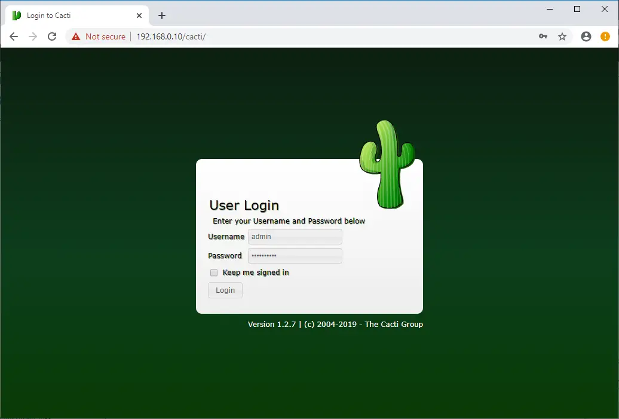Click the Keep me signed in label
The image size is (619, 419).
click(256, 273)
